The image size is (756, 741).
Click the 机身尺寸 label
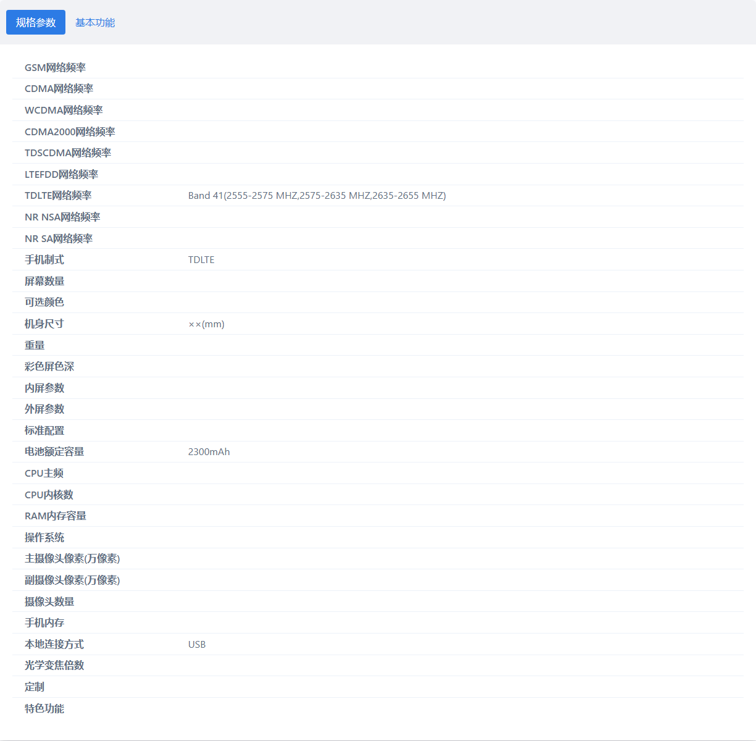pyautogui.click(x=44, y=324)
